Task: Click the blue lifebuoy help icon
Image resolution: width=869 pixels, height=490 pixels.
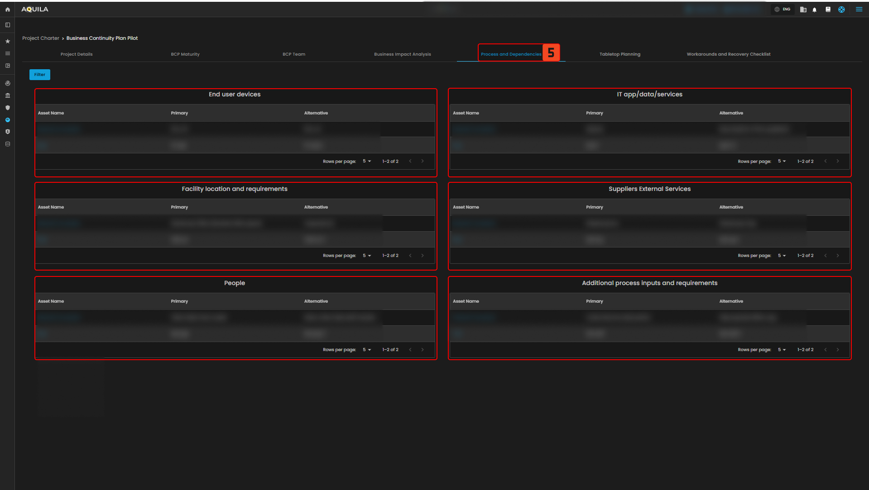Action: tap(841, 10)
